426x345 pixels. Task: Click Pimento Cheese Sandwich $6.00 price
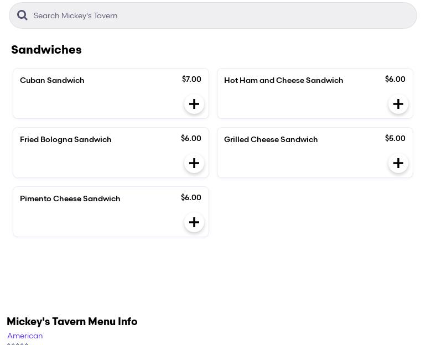click(191, 197)
